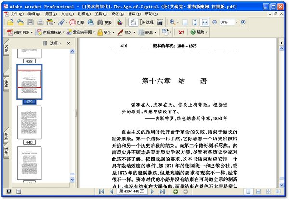Open the 安全 dropdown
Image resolution: width=289 pixels, height=200 pixels.
pos(106,32)
